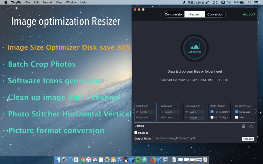Click the battery status icon
This screenshot has height=164, width=263.
[242, 2]
